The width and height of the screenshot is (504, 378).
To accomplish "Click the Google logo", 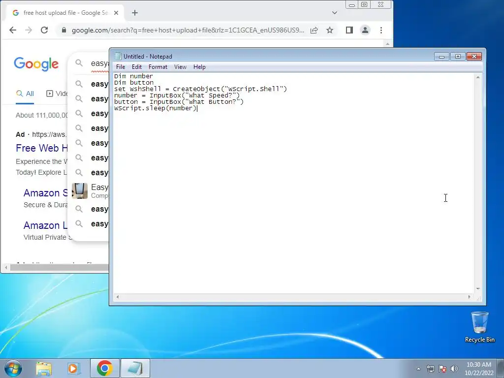I will point(36,64).
